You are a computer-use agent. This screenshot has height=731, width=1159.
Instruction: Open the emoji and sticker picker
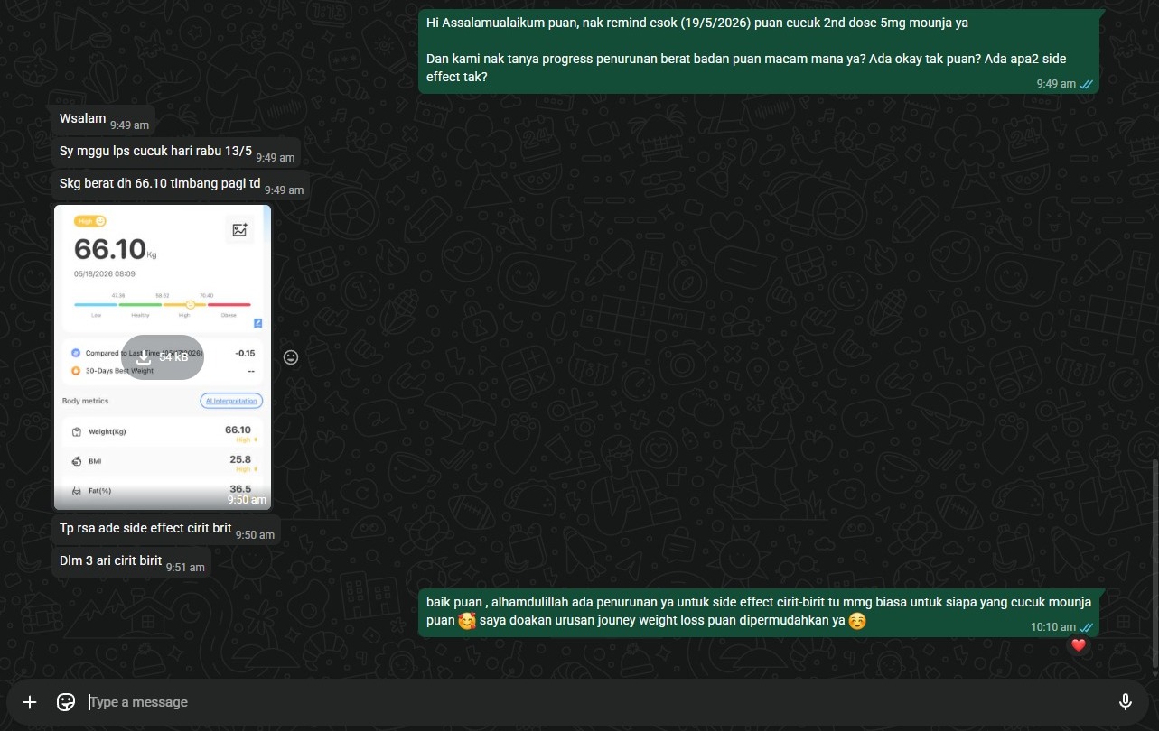click(x=65, y=702)
